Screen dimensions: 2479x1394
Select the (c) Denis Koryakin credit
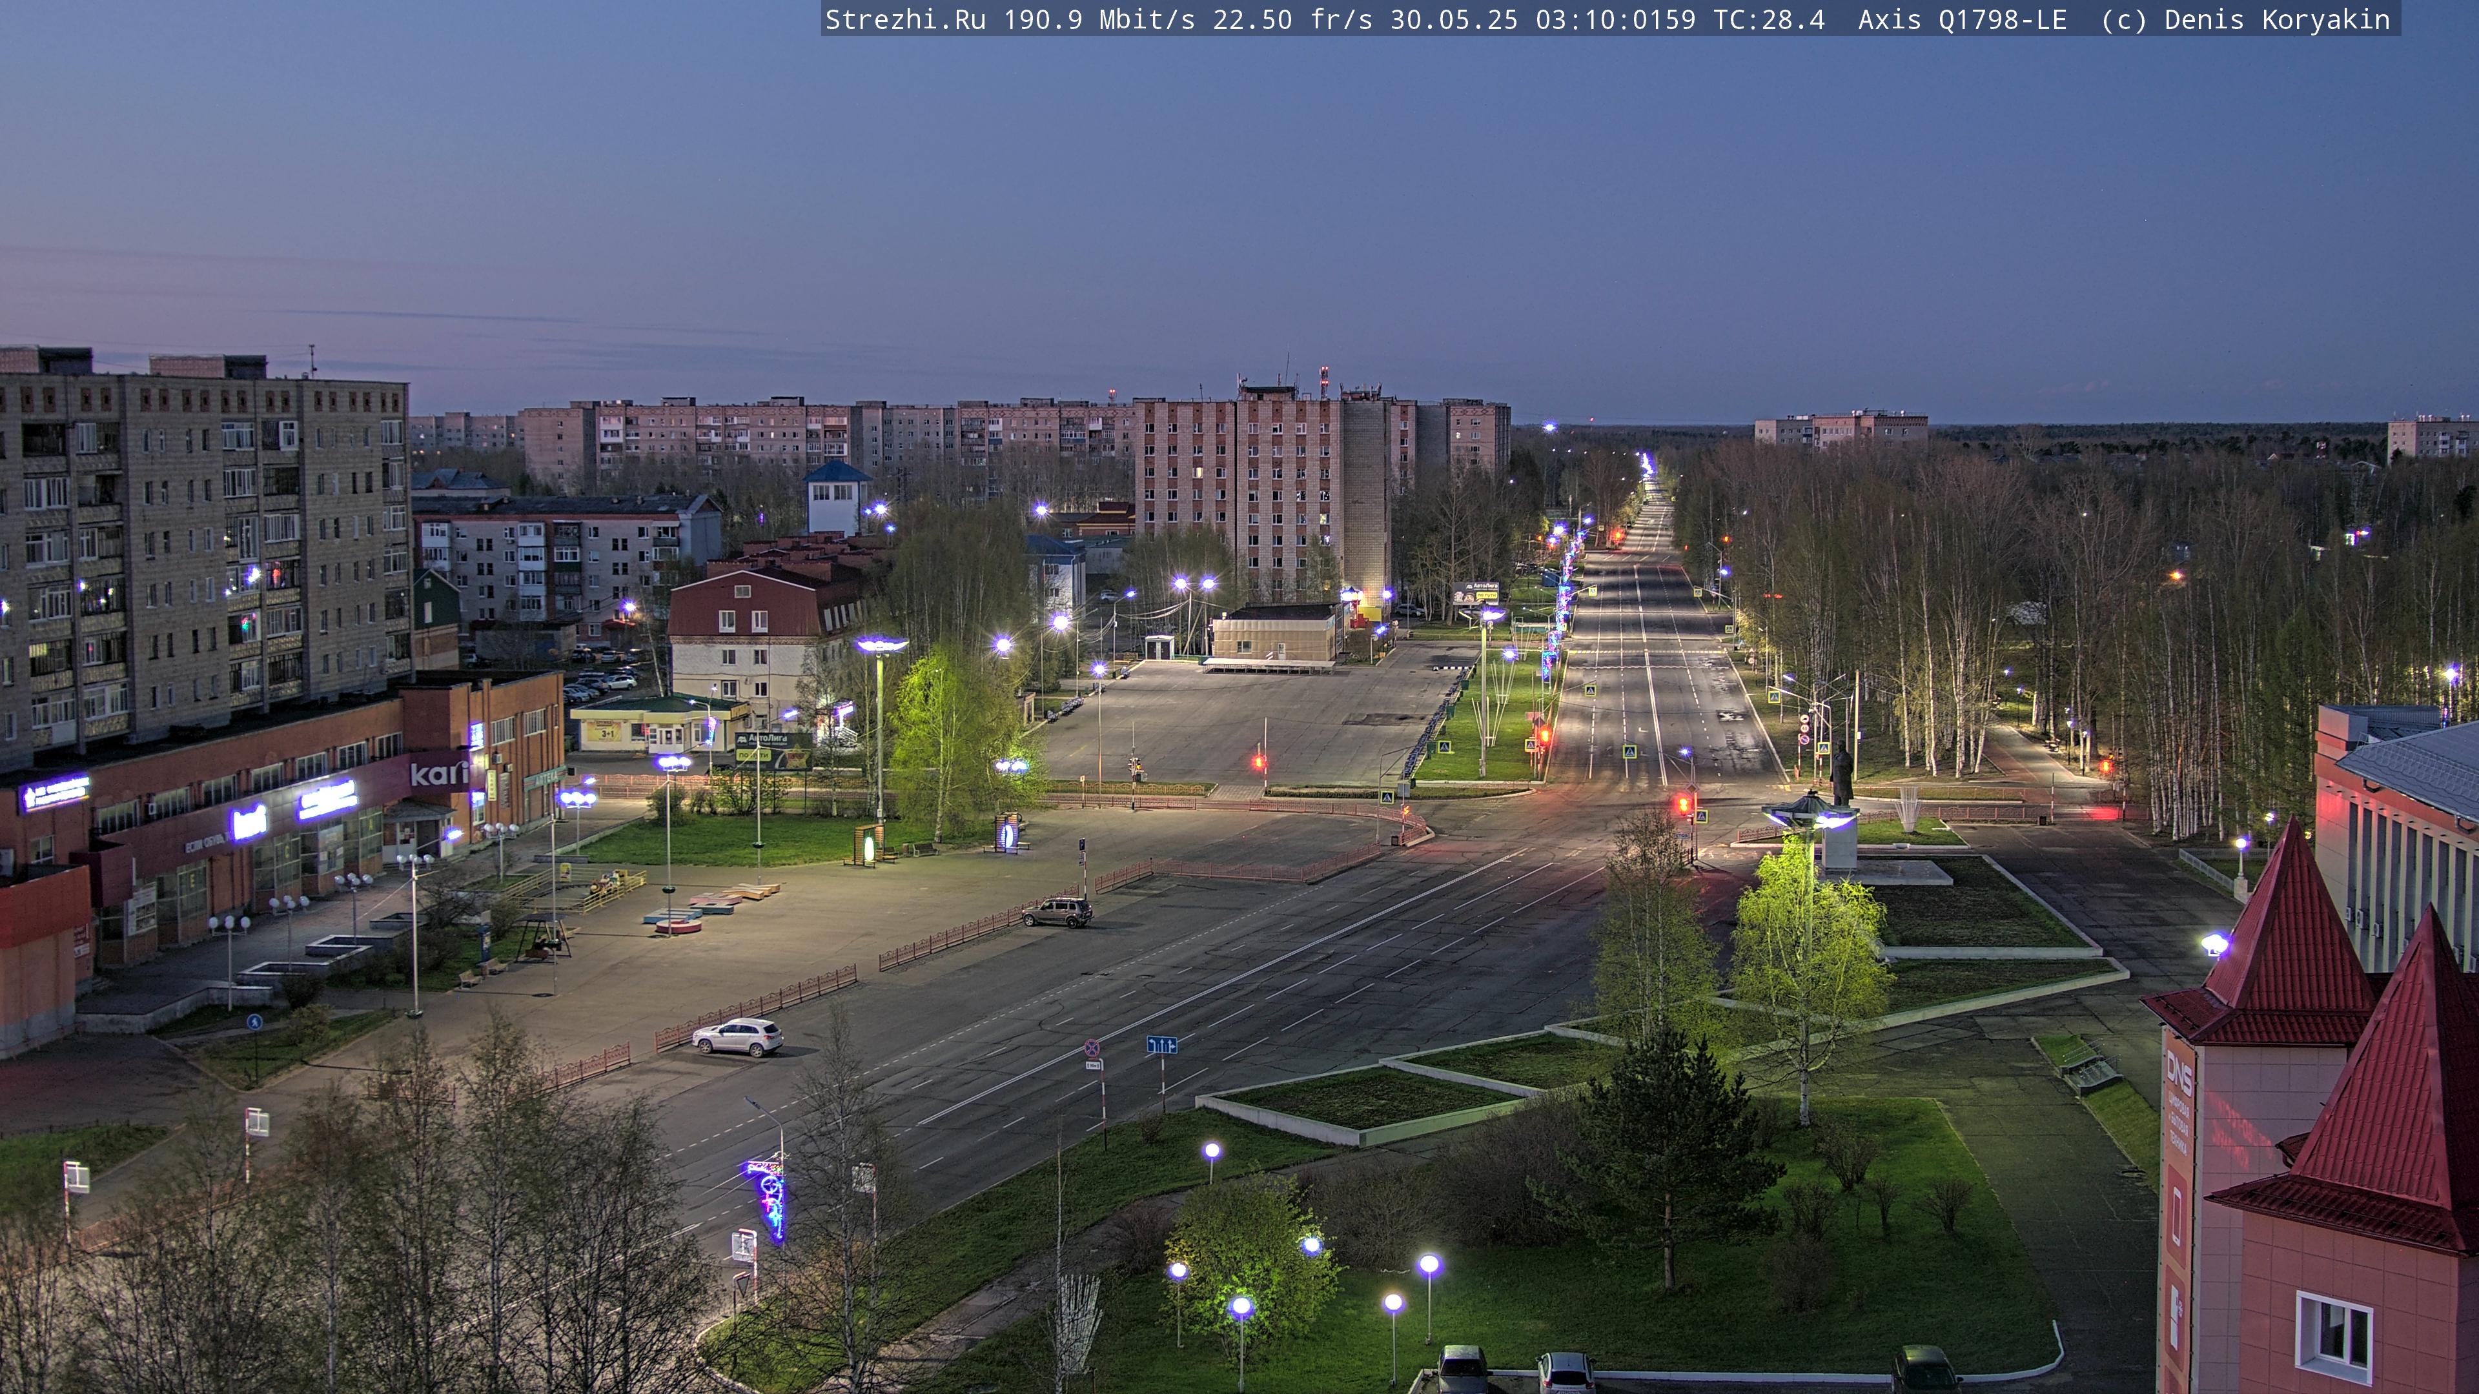pyautogui.click(x=2245, y=20)
